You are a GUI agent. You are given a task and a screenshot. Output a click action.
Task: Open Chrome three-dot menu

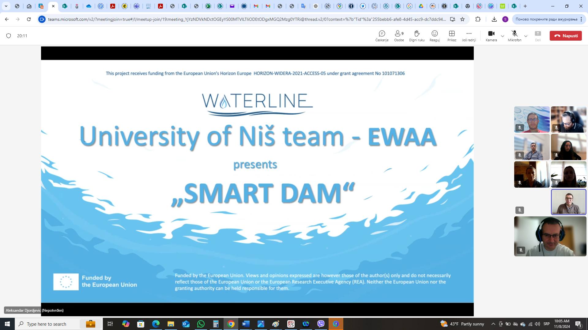pos(581,19)
